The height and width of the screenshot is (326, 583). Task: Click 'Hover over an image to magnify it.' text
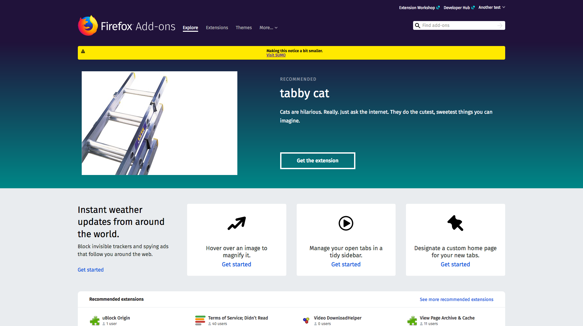pos(237,252)
